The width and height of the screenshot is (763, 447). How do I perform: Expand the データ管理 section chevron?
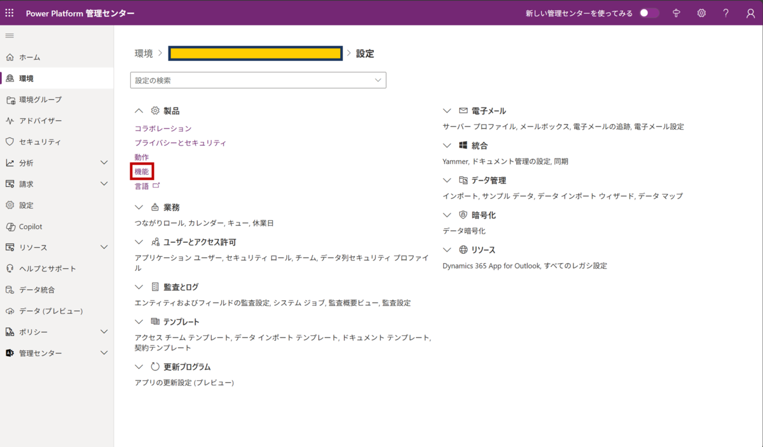pyautogui.click(x=447, y=181)
